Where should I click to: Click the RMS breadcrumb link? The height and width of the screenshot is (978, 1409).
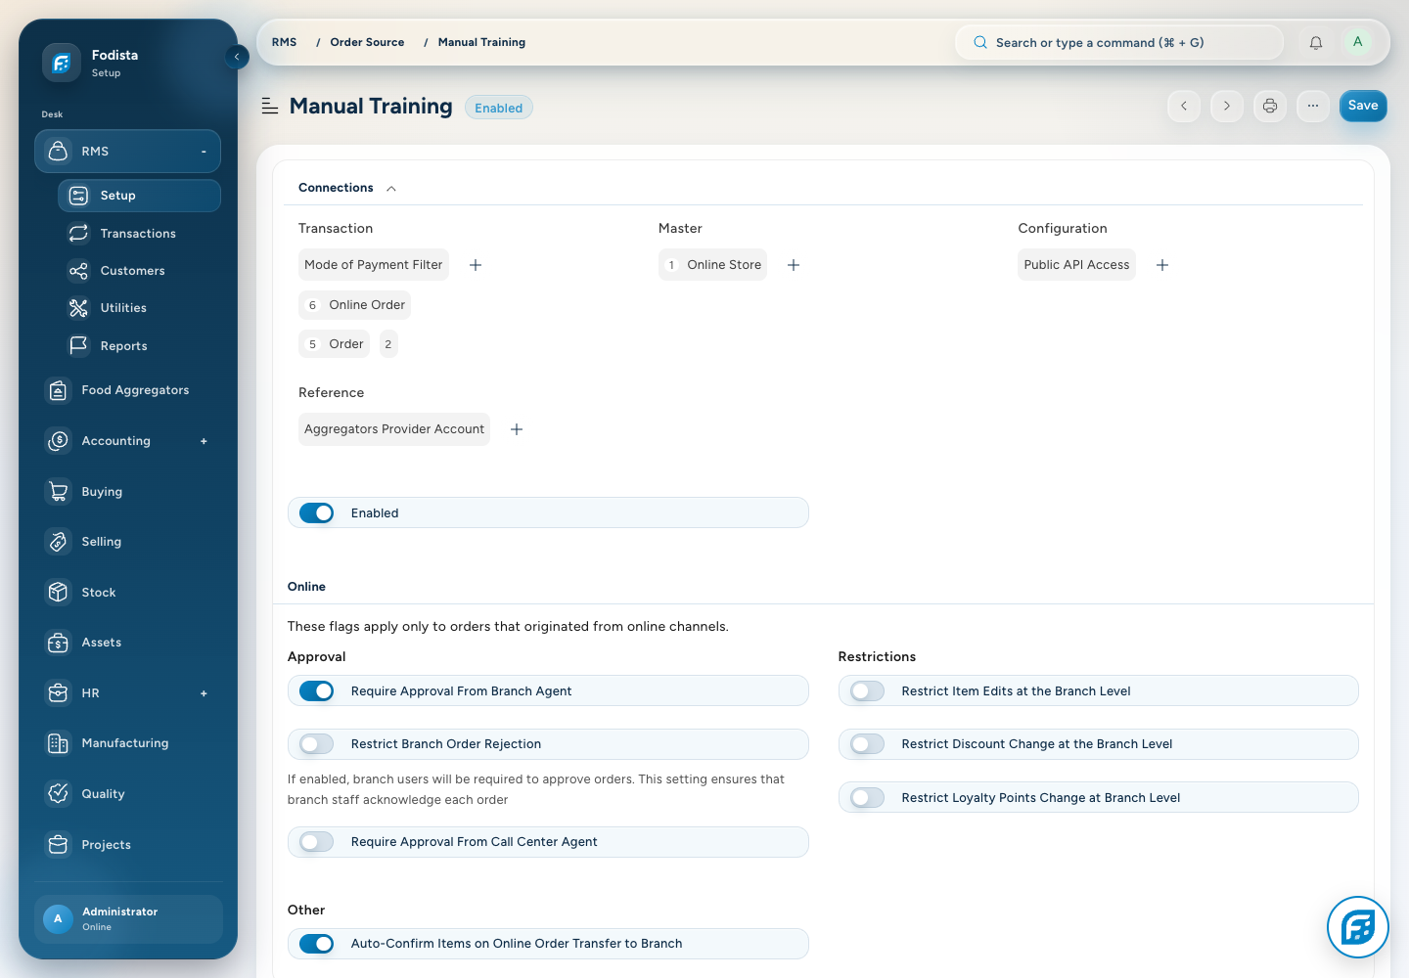click(x=284, y=42)
